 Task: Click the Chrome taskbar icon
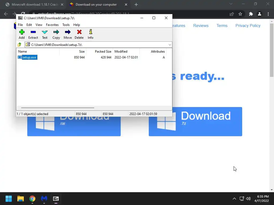click(x=32, y=199)
